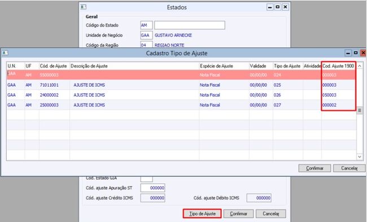Close the Estados window
This screenshot has width=367, height=222.
point(285,7)
